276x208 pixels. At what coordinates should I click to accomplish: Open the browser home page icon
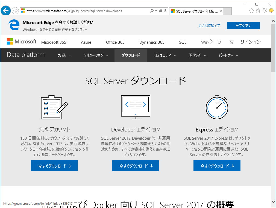251,11
